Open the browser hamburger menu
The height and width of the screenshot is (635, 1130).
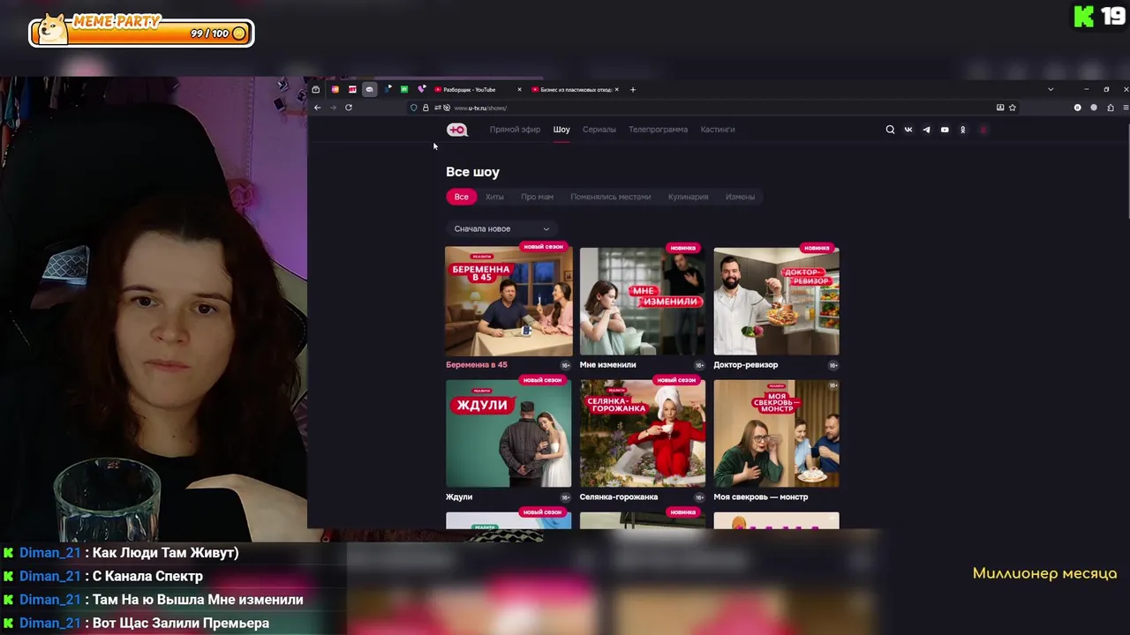point(1126,108)
